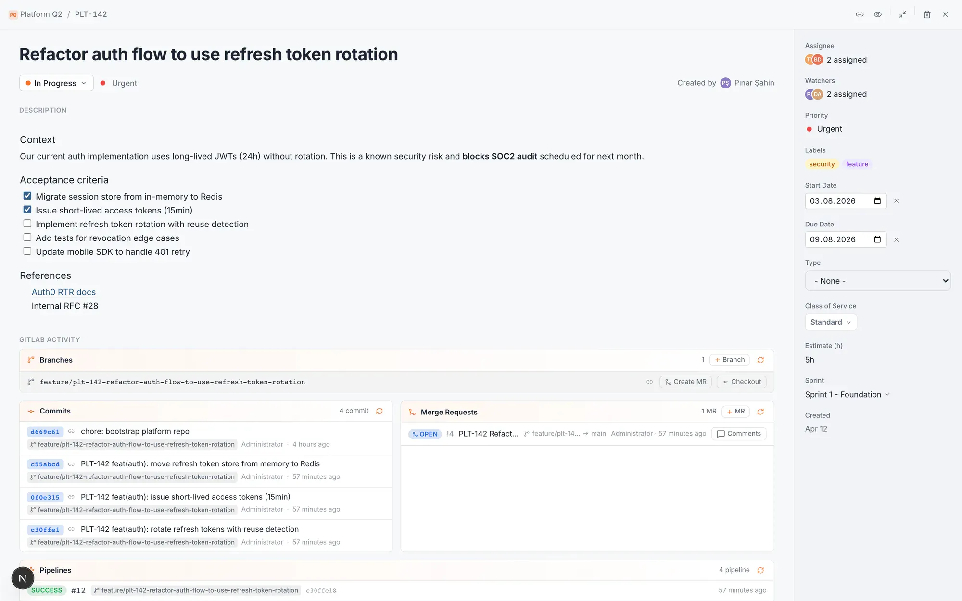Open the Standard class of service dropdown
The image size is (962, 601).
(831, 322)
